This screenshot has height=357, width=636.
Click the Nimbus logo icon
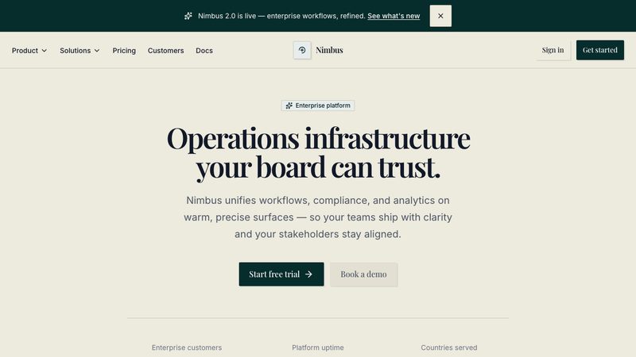pos(302,50)
